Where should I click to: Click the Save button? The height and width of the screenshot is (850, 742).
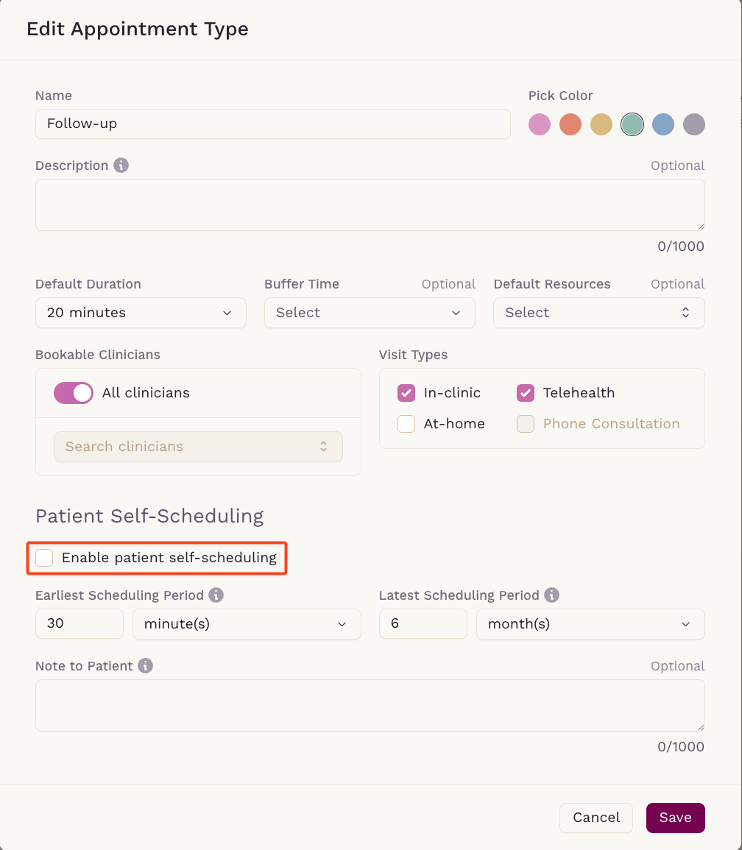(x=675, y=818)
